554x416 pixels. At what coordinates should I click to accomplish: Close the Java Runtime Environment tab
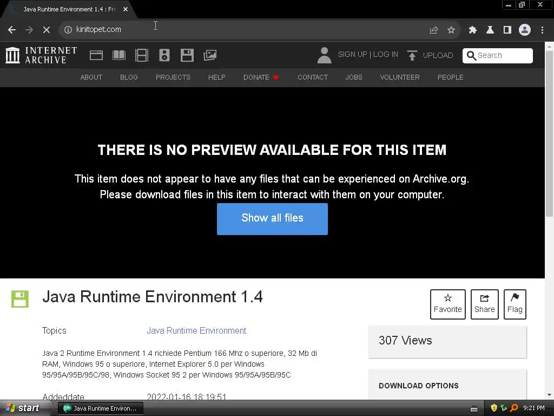pyautogui.click(x=126, y=9)
